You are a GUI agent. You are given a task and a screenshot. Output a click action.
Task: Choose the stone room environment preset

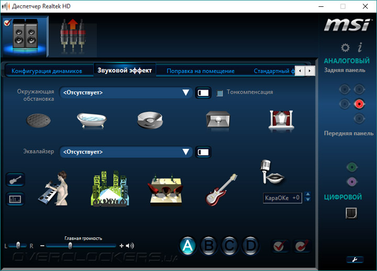tap(218, 120)
